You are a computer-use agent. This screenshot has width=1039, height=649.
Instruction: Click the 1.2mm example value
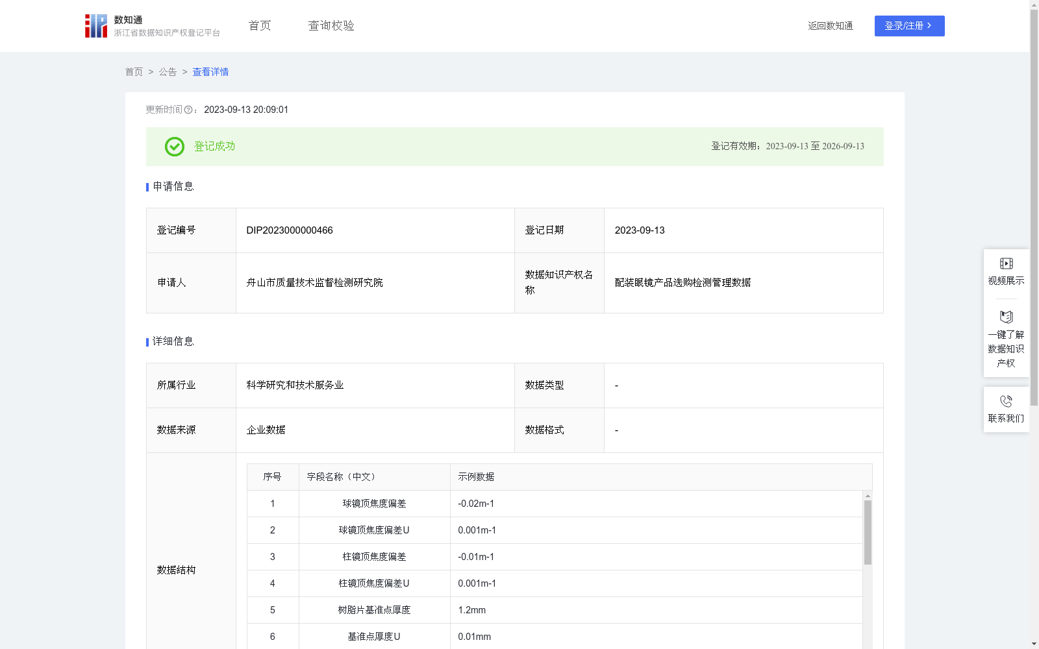coord(472,610)
